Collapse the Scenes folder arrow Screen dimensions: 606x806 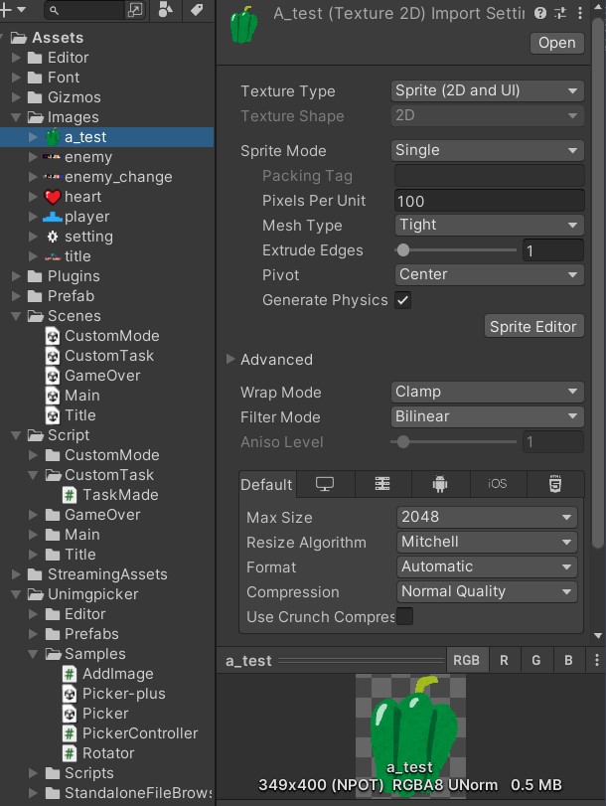pyautogui.click(x=17, y=316)
